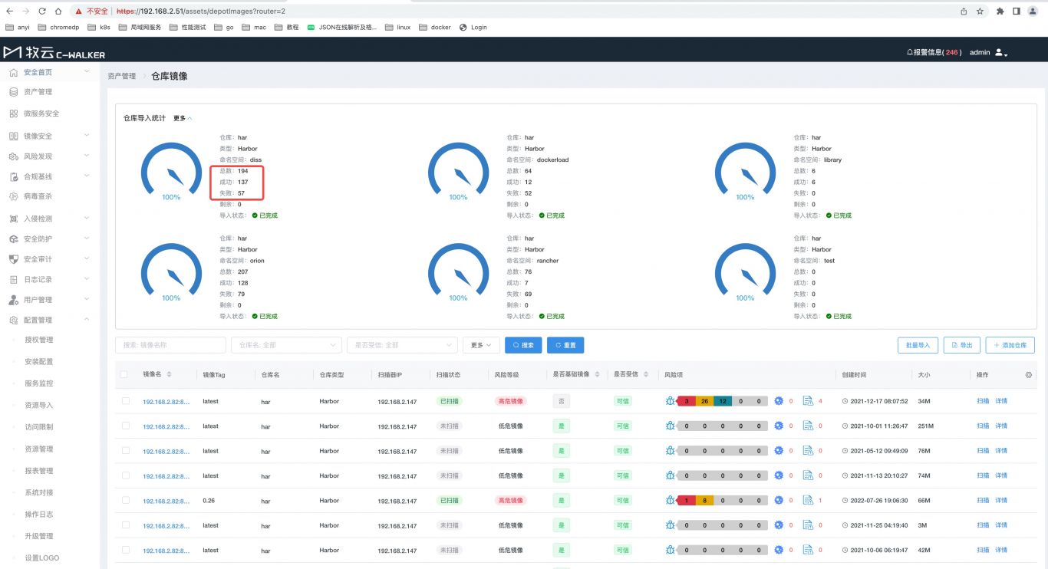The width and height of the screenshot is (1048, 569).
Task: Check the row created 2021-11-13 20:10:27
Action: [125, 475]
